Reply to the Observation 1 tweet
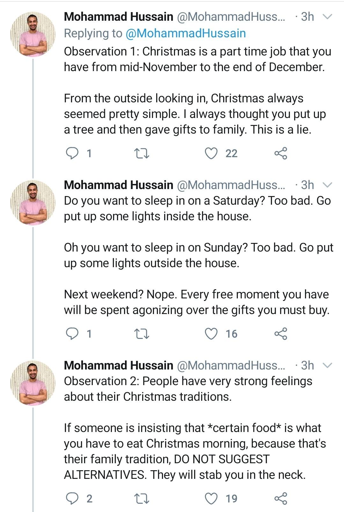This screenshot has width=344, height=512. [x=72, y=153]
